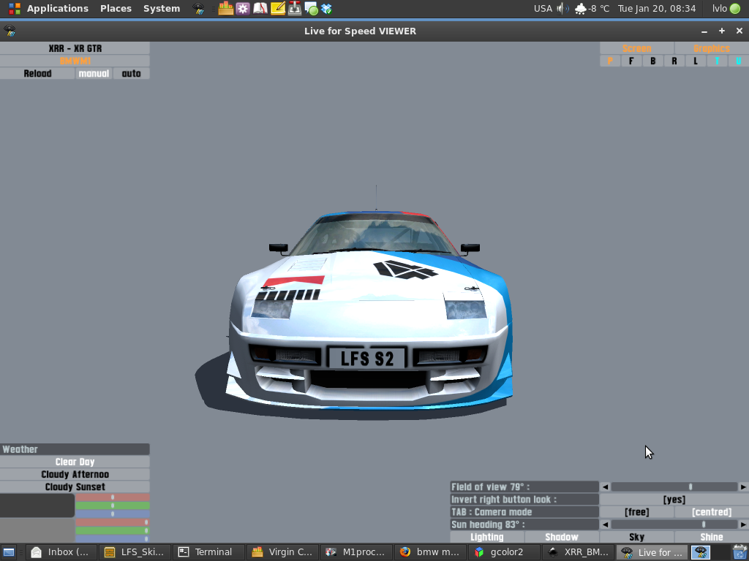This screenshot has width=749, height=561.
Task: Adjust first green colour slider under Weather
Action: [x=113, y=505]
